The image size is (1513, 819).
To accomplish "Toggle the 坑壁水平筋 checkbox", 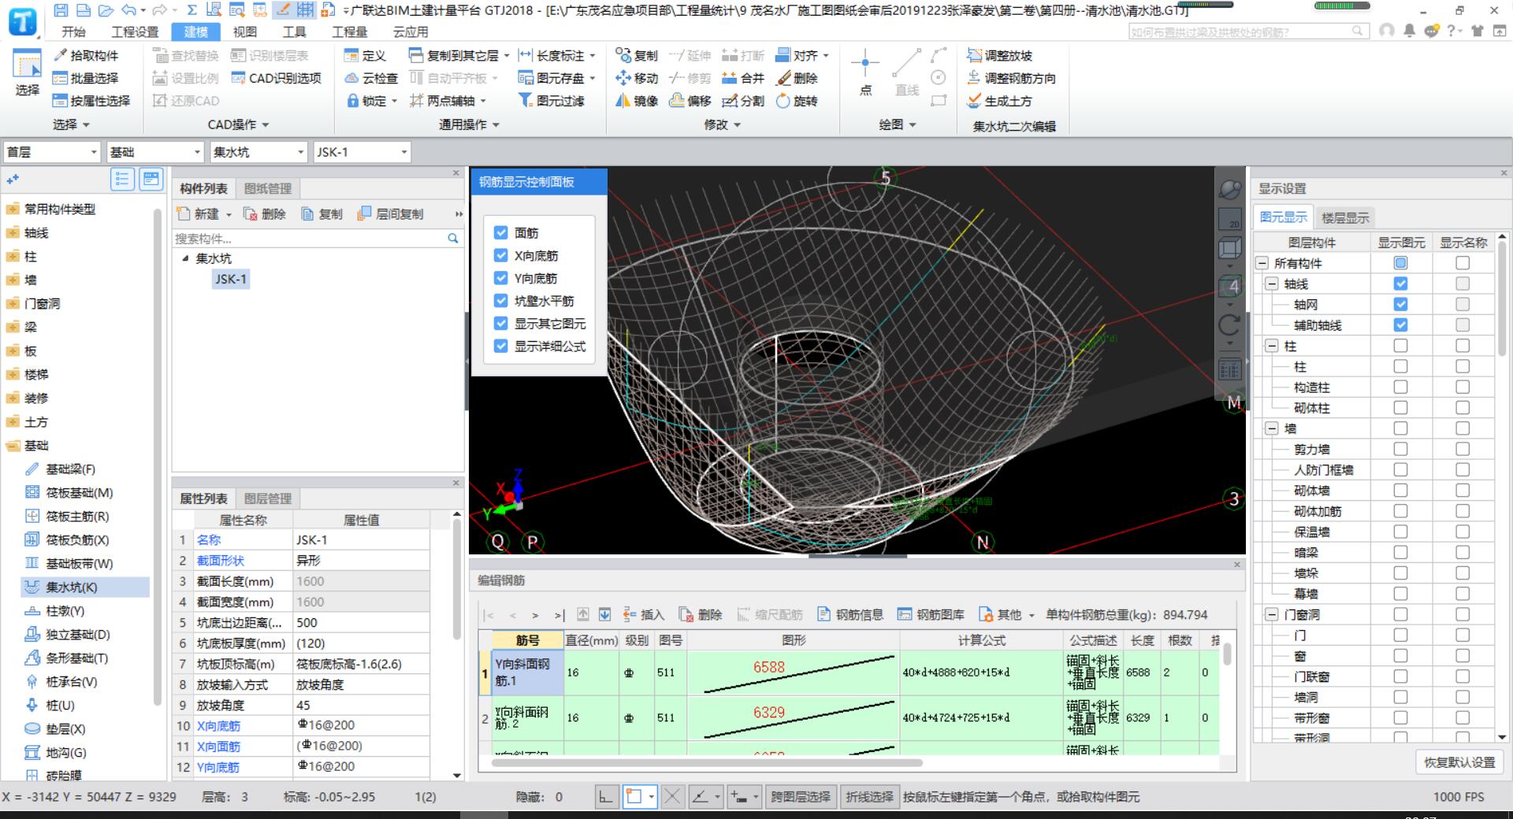I will coord(500,301).
